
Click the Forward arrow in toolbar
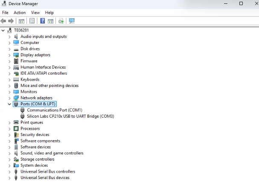[x=11, y=21]
